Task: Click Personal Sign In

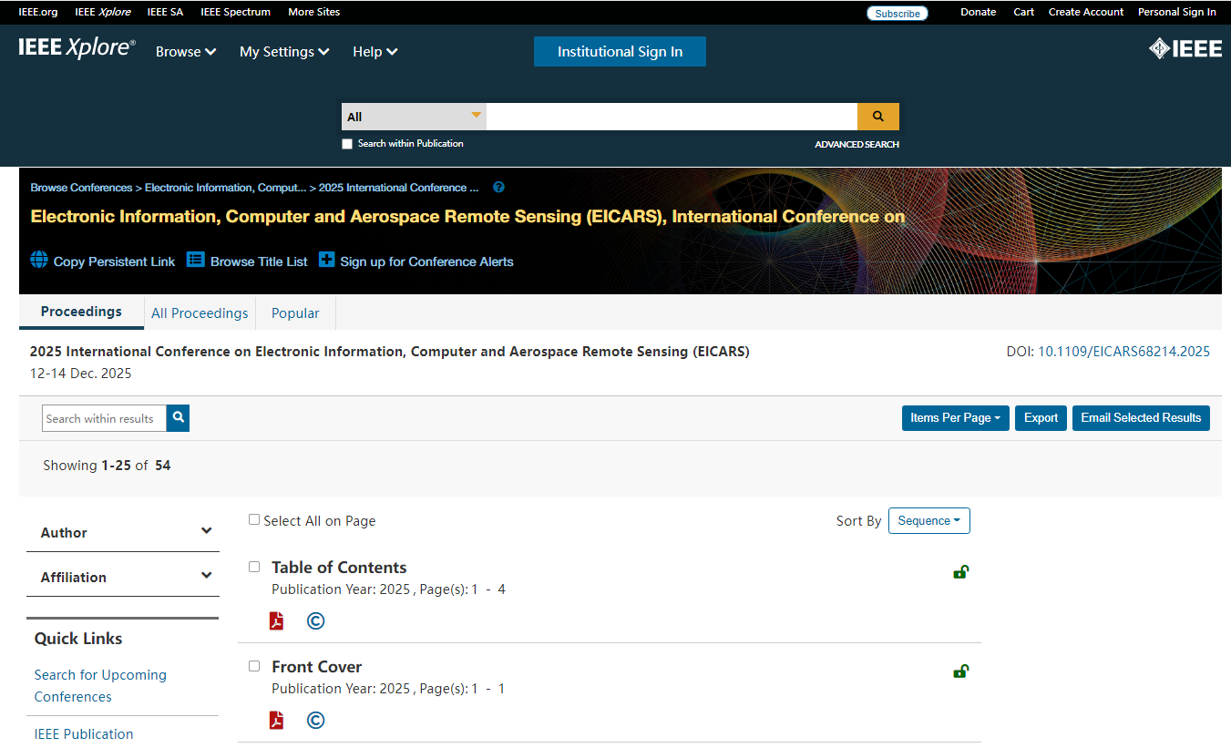Action: (x=1176, y=12)
